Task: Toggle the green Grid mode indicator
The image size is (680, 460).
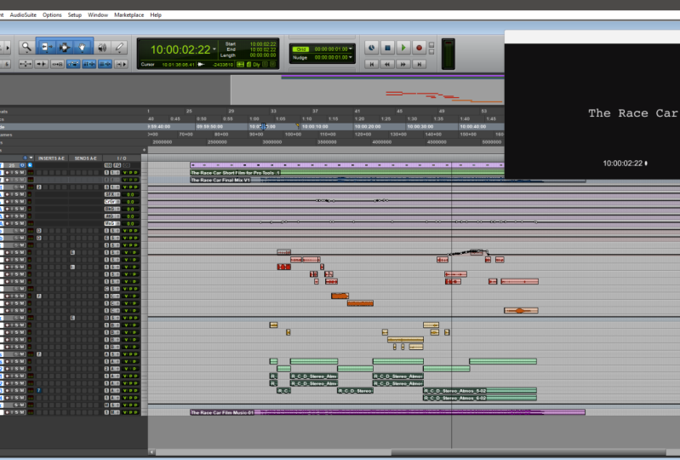Action: (300, 49)
